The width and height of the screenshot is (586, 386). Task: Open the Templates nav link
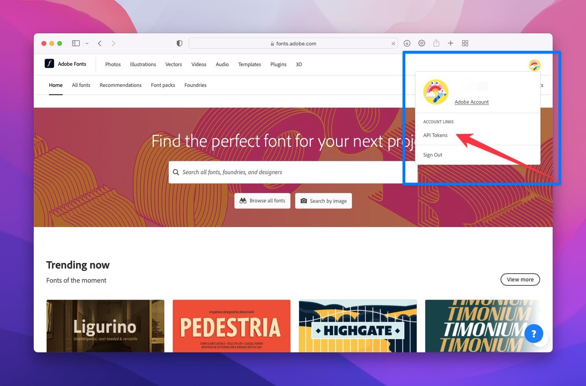click(x=250, y=64)
